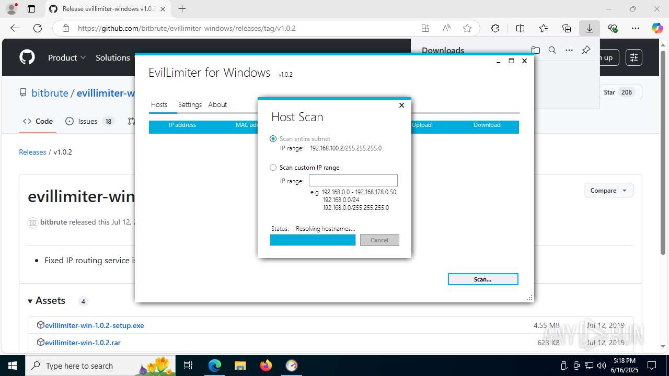This screenshot has height=376, width=669.
Task: Go to the Releases breadcrumb link
Action: point(32,152)
